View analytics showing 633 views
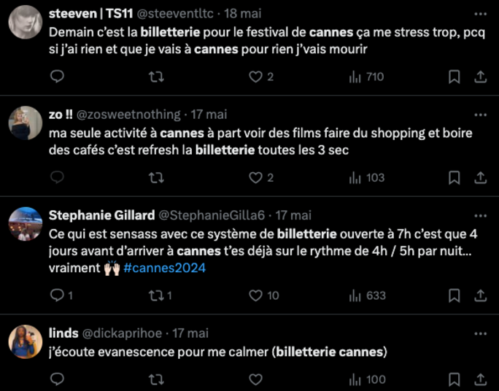 coord(367,295)
